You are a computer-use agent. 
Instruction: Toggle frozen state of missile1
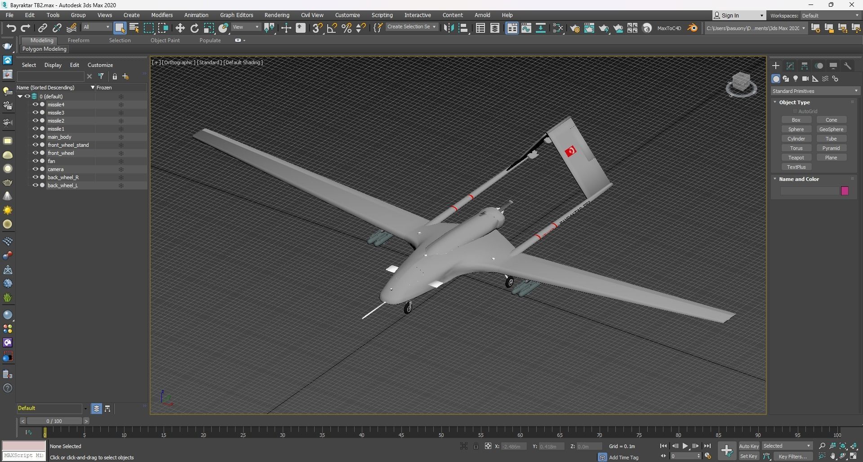tap(121, 129)
